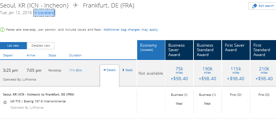Expand the Seats section
Viewport: 276px width, 119px height.
coord(128,70)
